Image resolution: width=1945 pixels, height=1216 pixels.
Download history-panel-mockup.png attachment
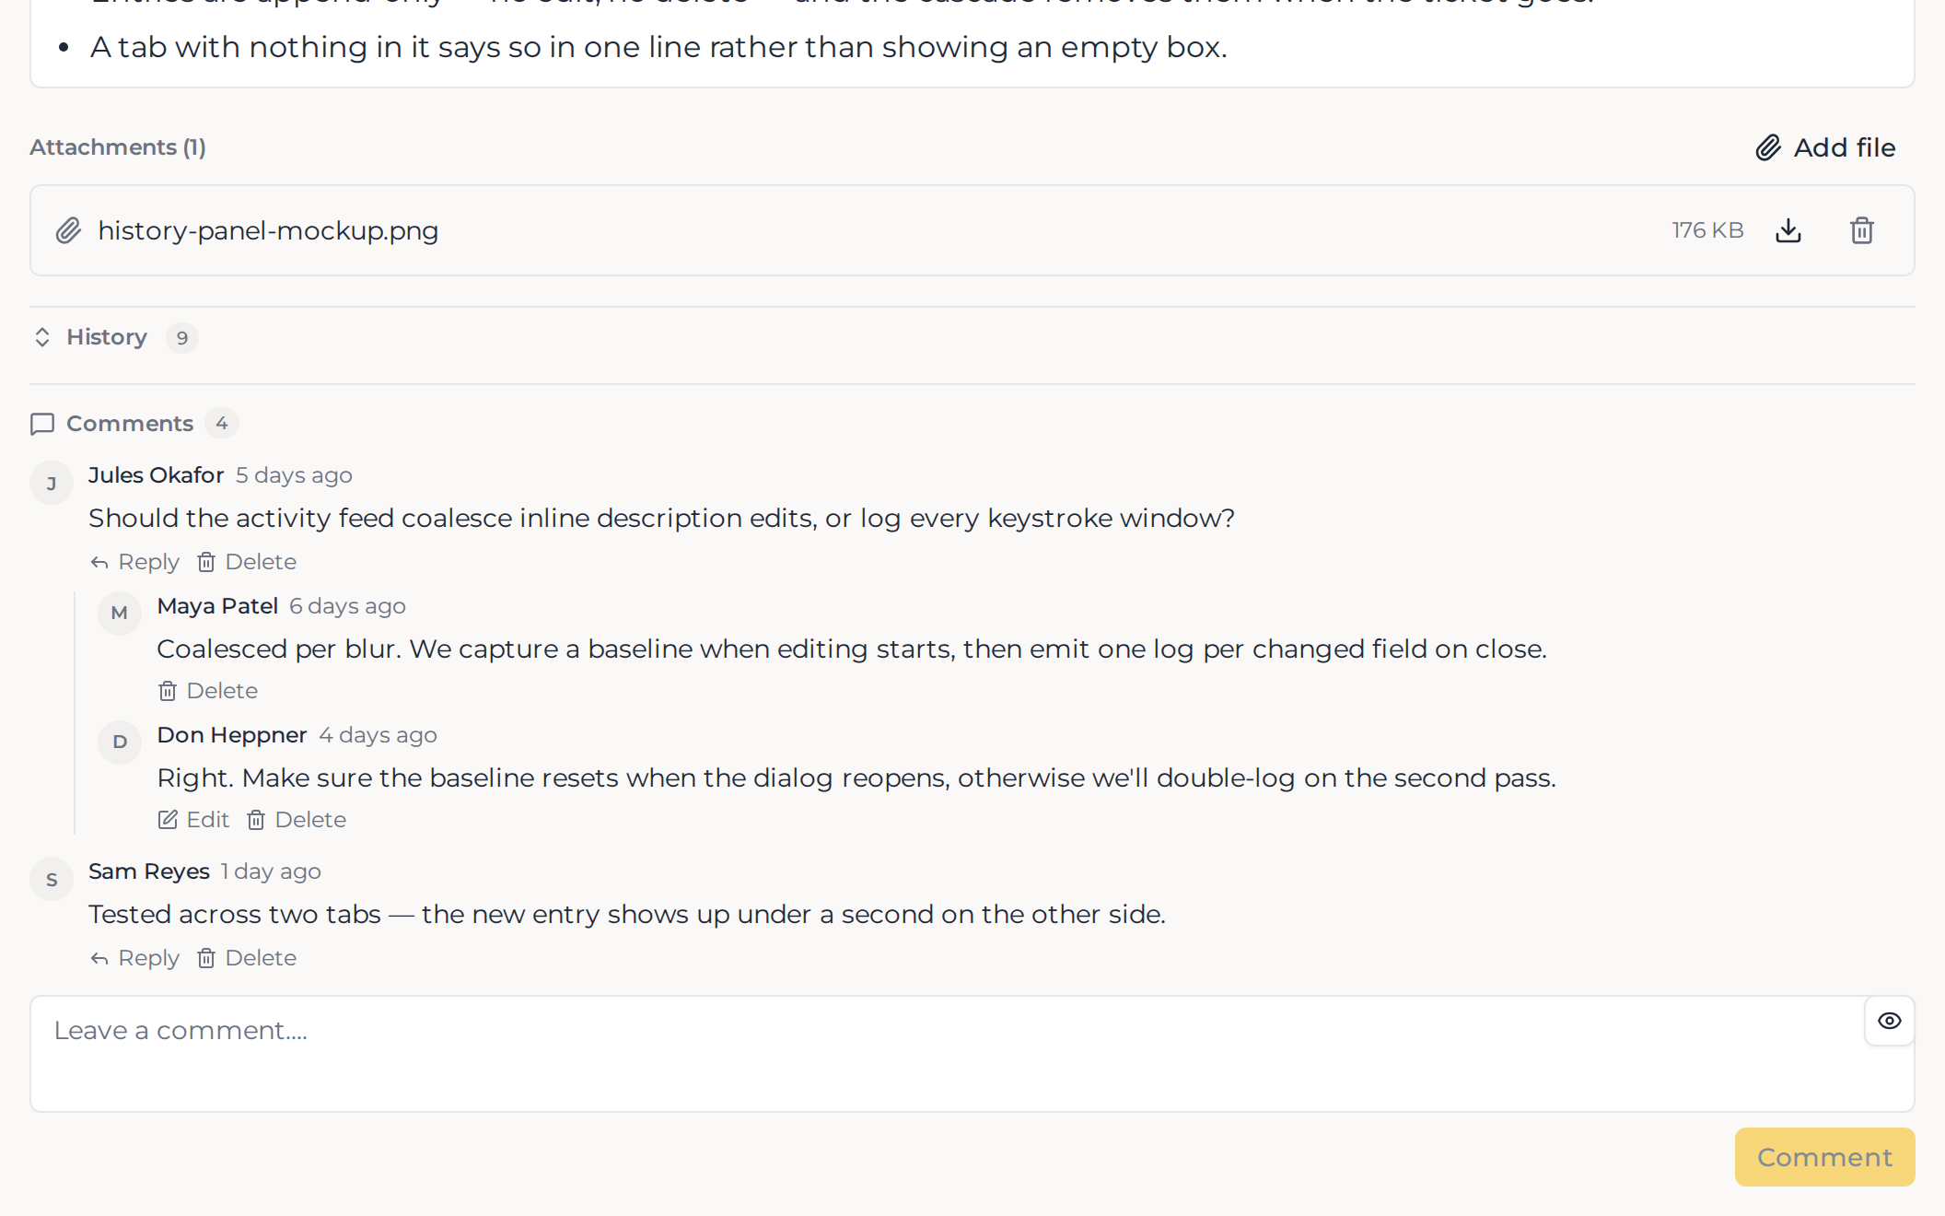(x=1788, y=230)
